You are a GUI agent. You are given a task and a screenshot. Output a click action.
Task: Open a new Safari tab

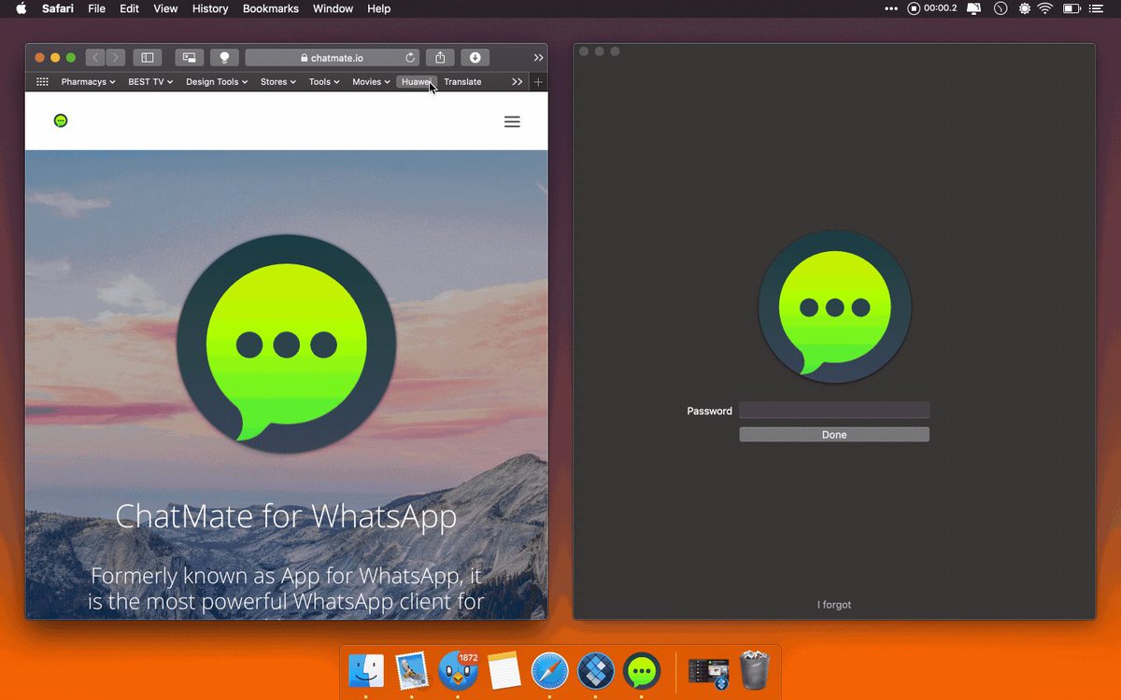pos(538,82)
